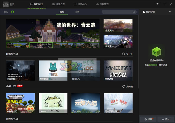The image size is (175, 123).
Task: Select the fourth banner carousel thumbnail
Action: pyautogui.click(x=88, y=45)
